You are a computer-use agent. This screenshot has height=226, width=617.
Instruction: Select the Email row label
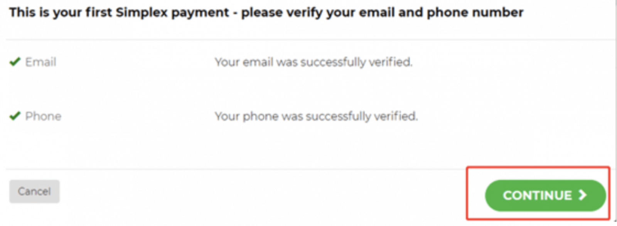pyautogui.click(x=40, y=62)
